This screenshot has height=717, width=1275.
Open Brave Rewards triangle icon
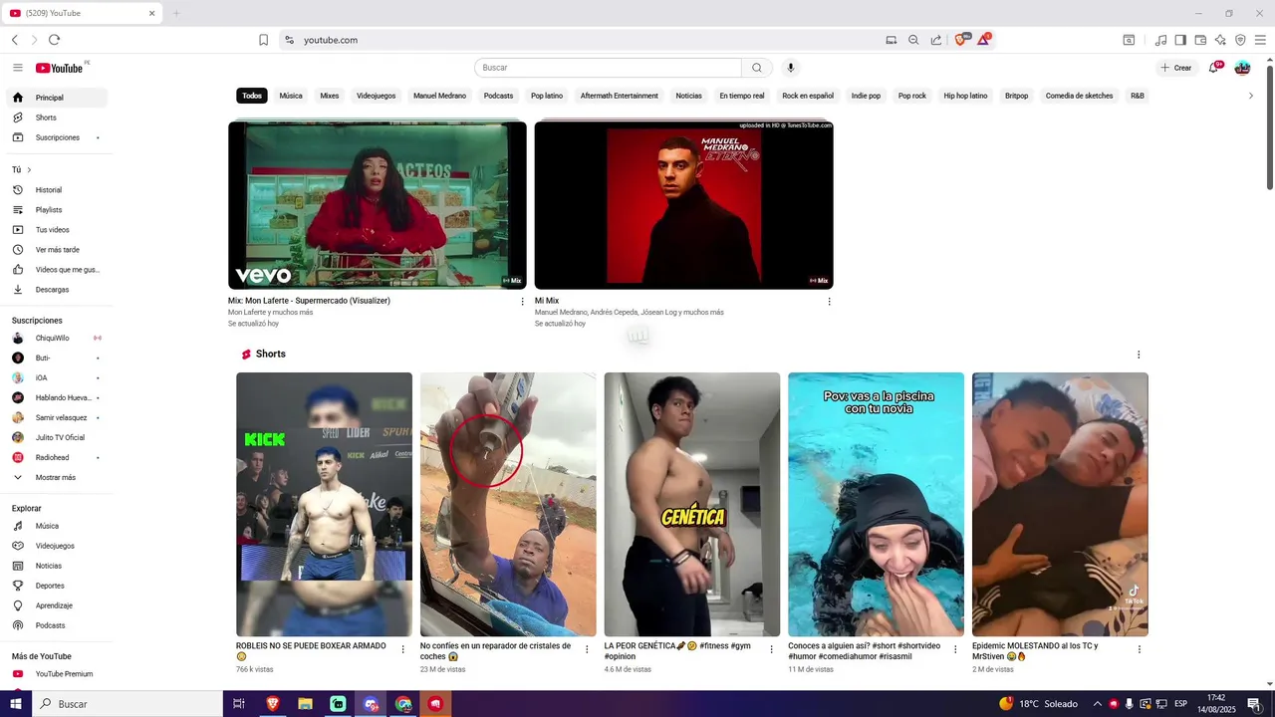click(984, 40)
